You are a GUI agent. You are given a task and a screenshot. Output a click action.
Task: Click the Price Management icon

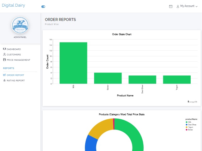click(4, 60)
